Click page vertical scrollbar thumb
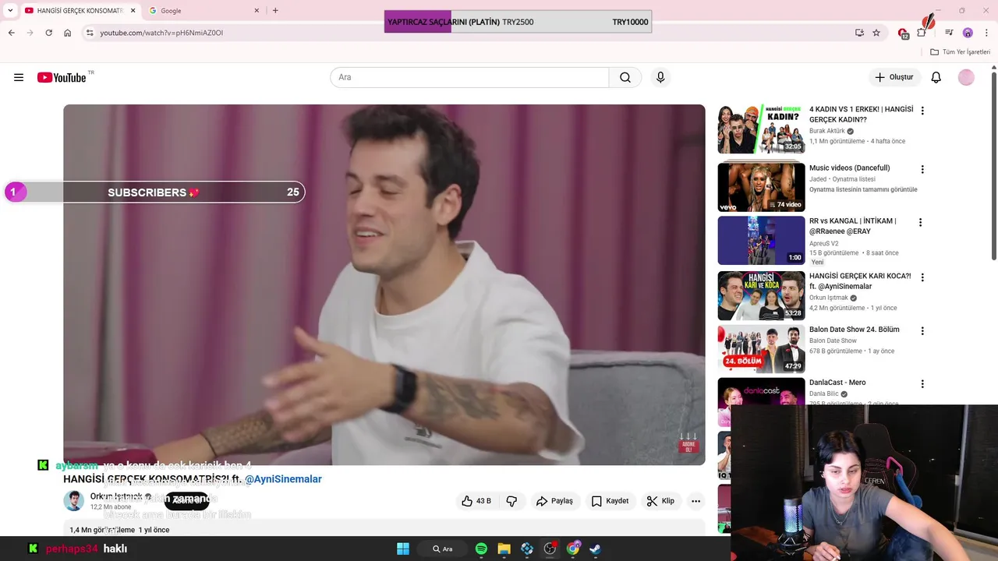This screenshot has height=561, width=998. click(993, 166)
